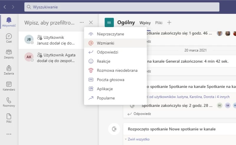This screenshot has height=145, width=236.
Task: Select Wzmianki filter option
Action: [105, 43]
